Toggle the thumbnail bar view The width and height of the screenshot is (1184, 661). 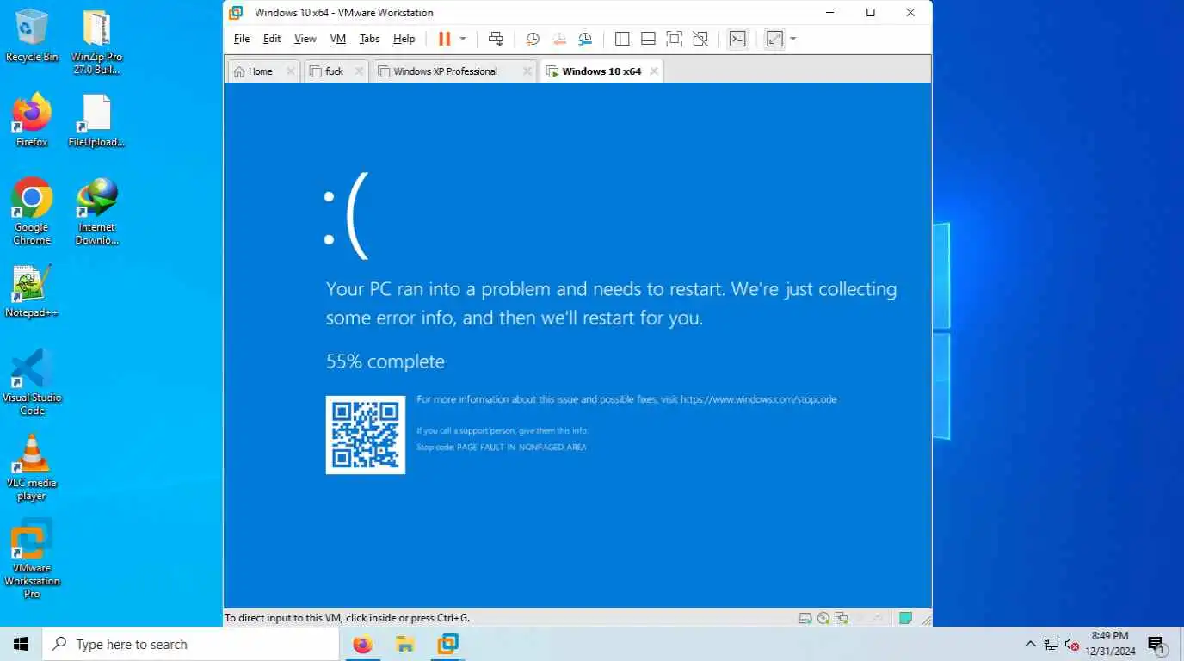648,39
